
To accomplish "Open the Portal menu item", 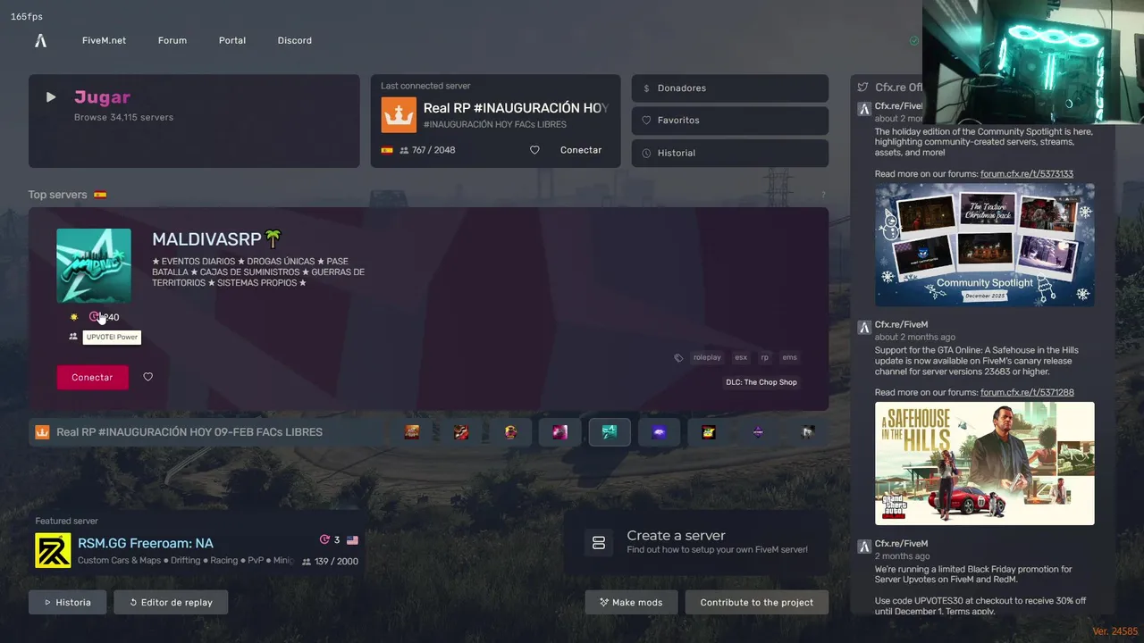I will coord(232,40).
